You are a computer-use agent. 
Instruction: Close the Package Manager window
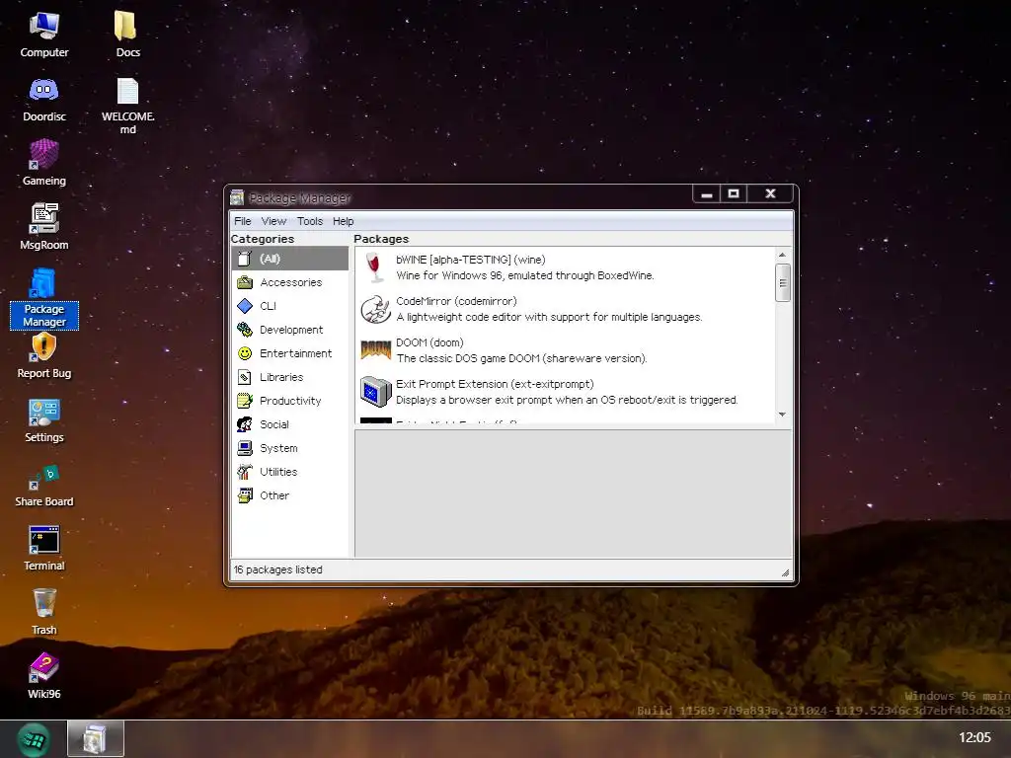770,193
